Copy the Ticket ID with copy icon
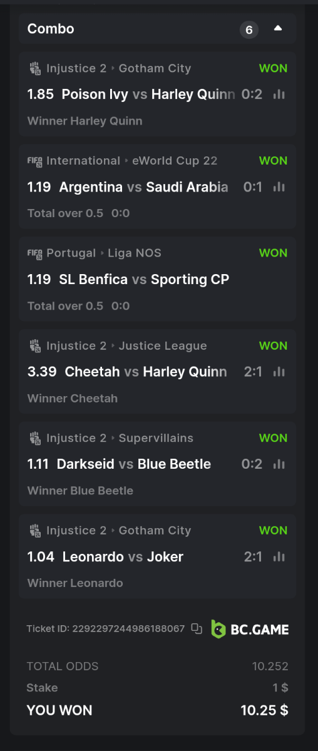 [197, 629]
